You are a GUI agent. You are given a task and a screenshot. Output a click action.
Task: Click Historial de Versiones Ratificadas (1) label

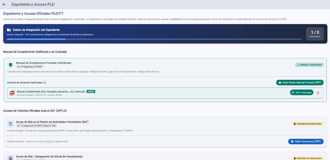click(x=27, y=83)
